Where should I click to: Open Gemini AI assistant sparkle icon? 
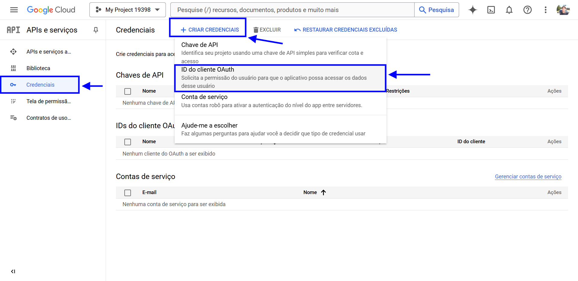473,10
